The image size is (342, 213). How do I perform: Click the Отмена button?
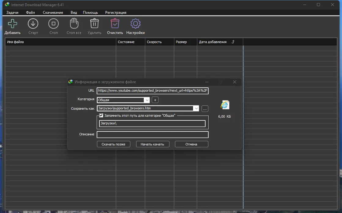pyautogui.click(x=191, y=144)
